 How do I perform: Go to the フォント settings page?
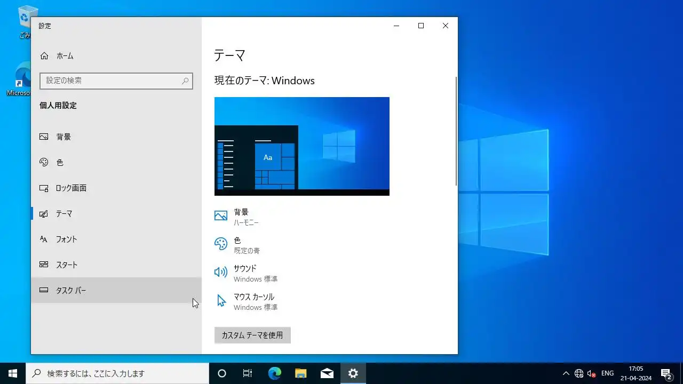click(116, 239)
